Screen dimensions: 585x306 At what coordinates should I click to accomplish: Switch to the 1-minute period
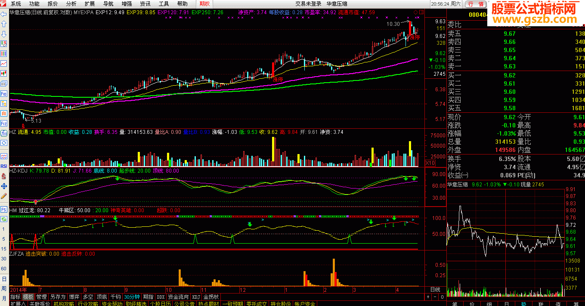click(x=4, y=229)
